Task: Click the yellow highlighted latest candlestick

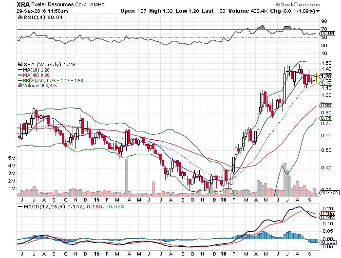Action: click(316, 77)
